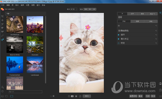The height and width of the screenshot is (99, 162).
Task: Reset the 细节 section using its undo arrow
Action: click(156, 35)
